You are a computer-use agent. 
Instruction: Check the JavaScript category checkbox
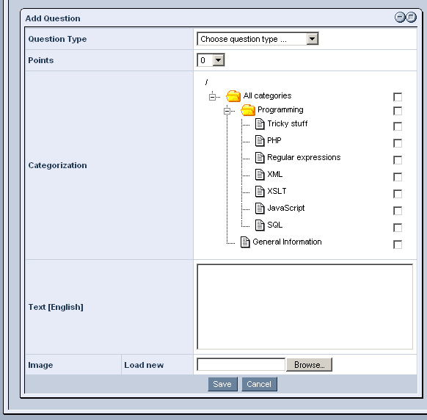coord(398,211)
